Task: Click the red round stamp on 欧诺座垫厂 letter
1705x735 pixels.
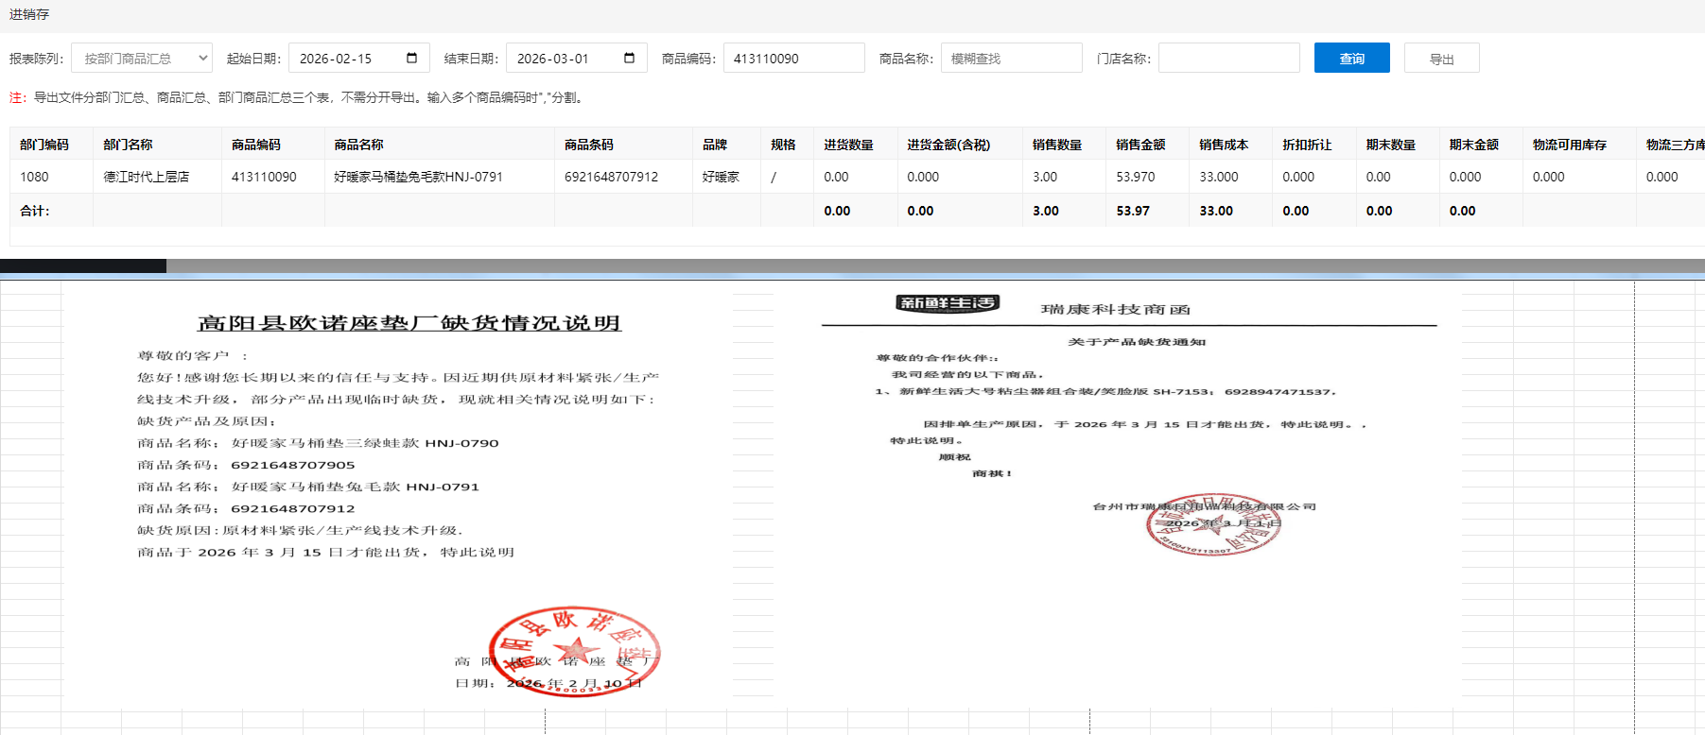Action: click(573, 651)
